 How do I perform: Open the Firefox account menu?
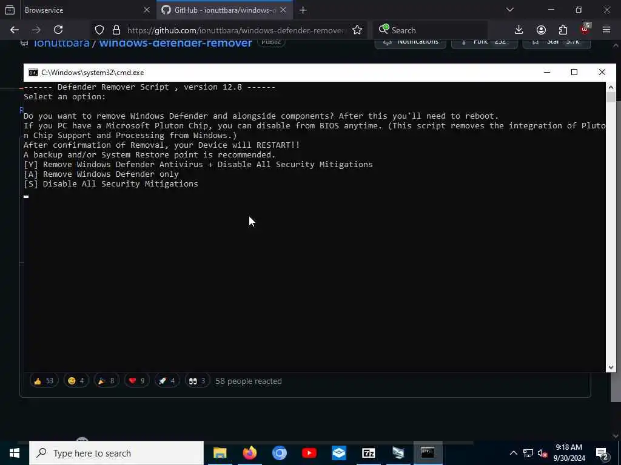click(x=541, y=30)
